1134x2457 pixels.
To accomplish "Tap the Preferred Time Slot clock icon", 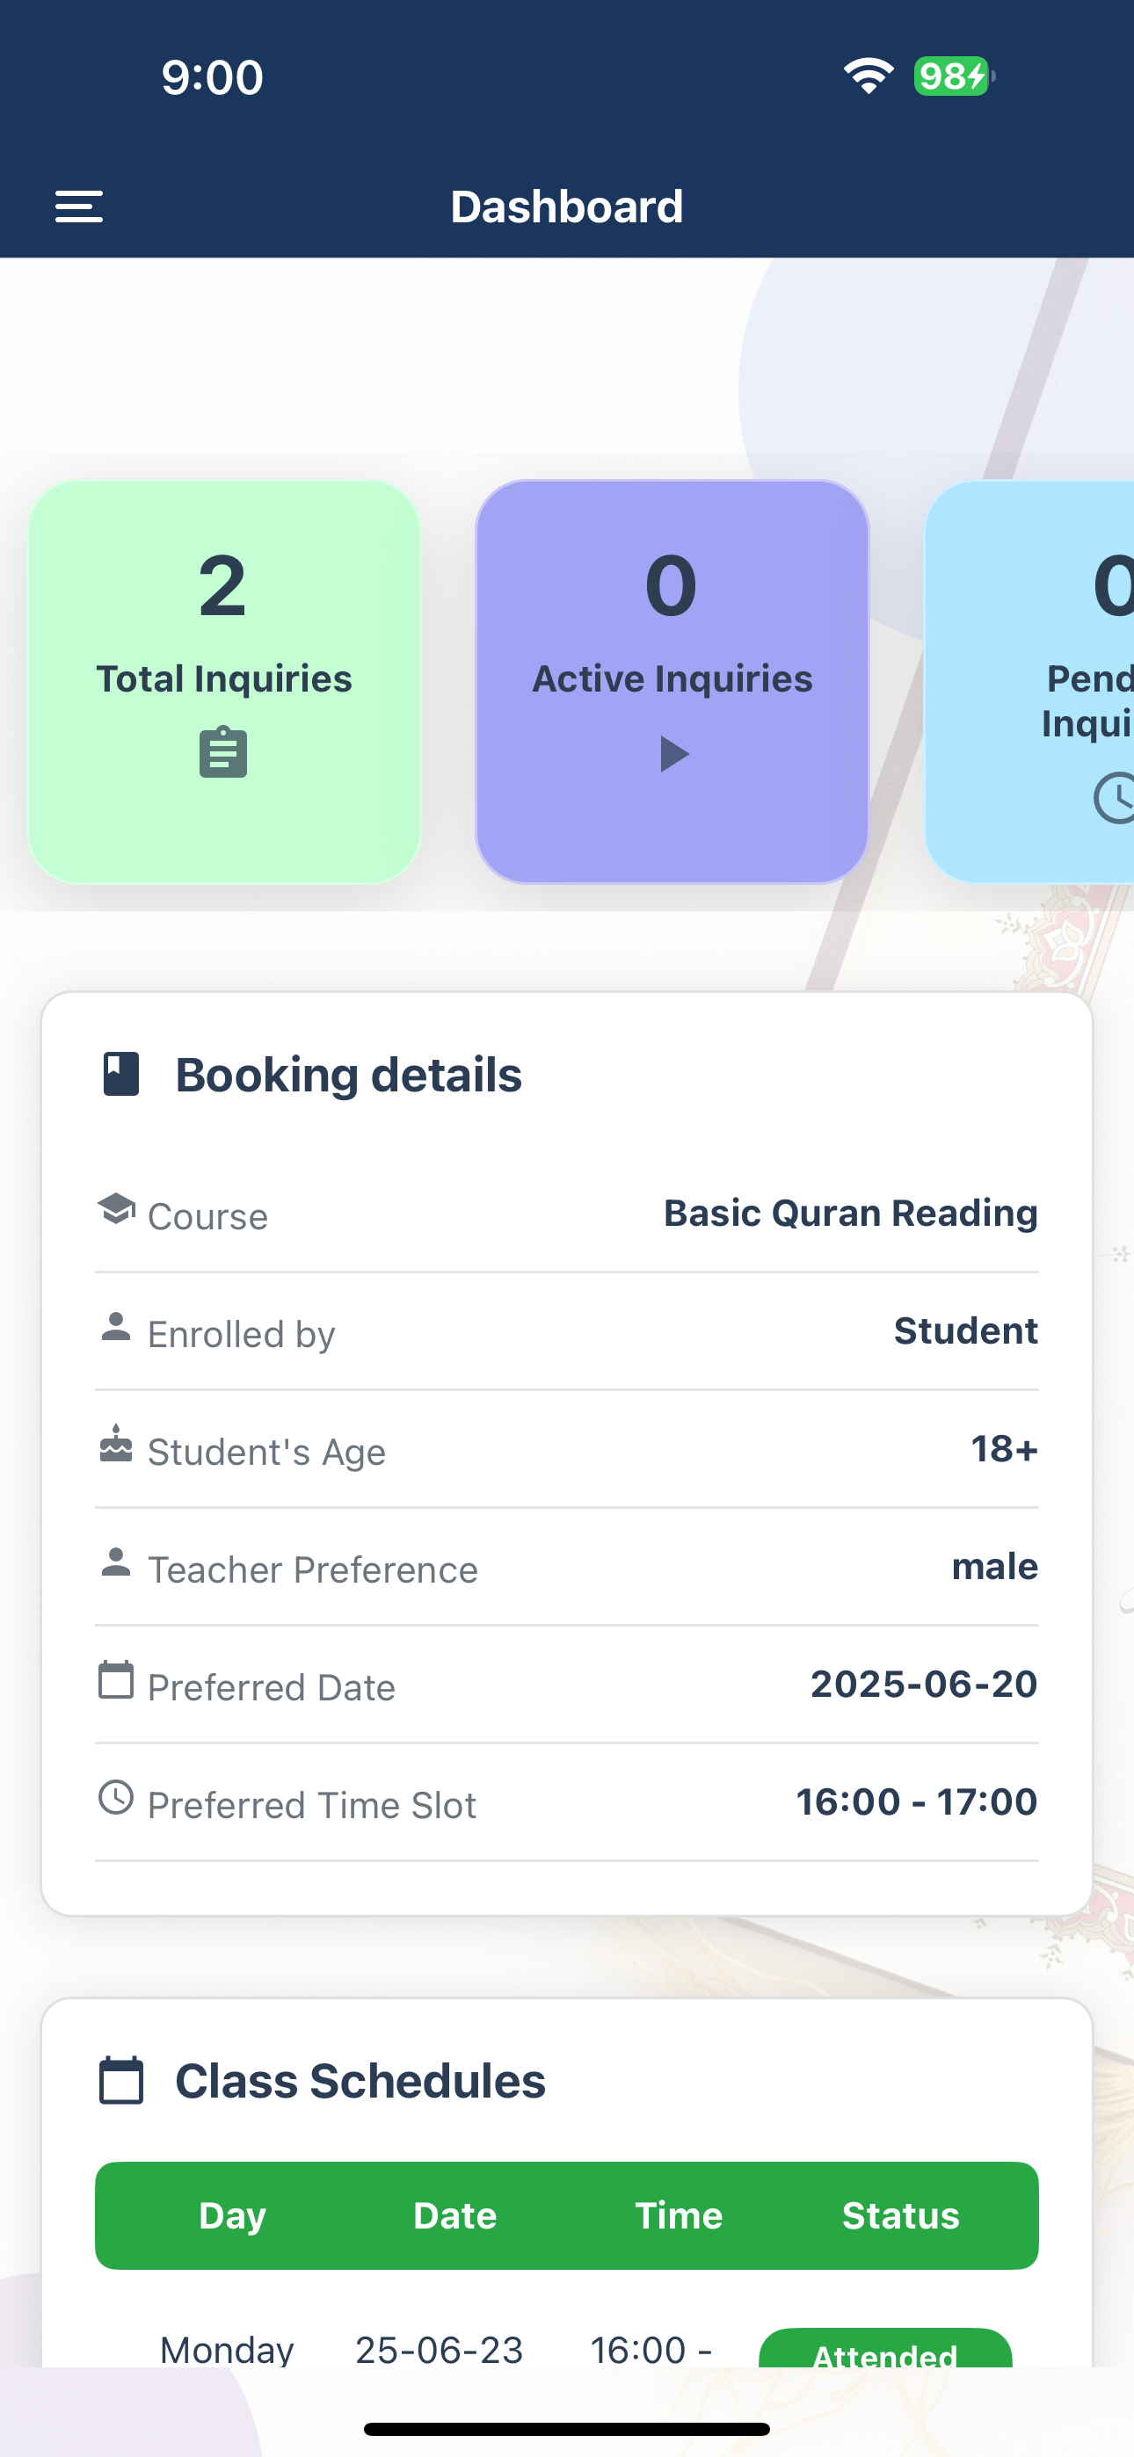I will pos(116,1798).
